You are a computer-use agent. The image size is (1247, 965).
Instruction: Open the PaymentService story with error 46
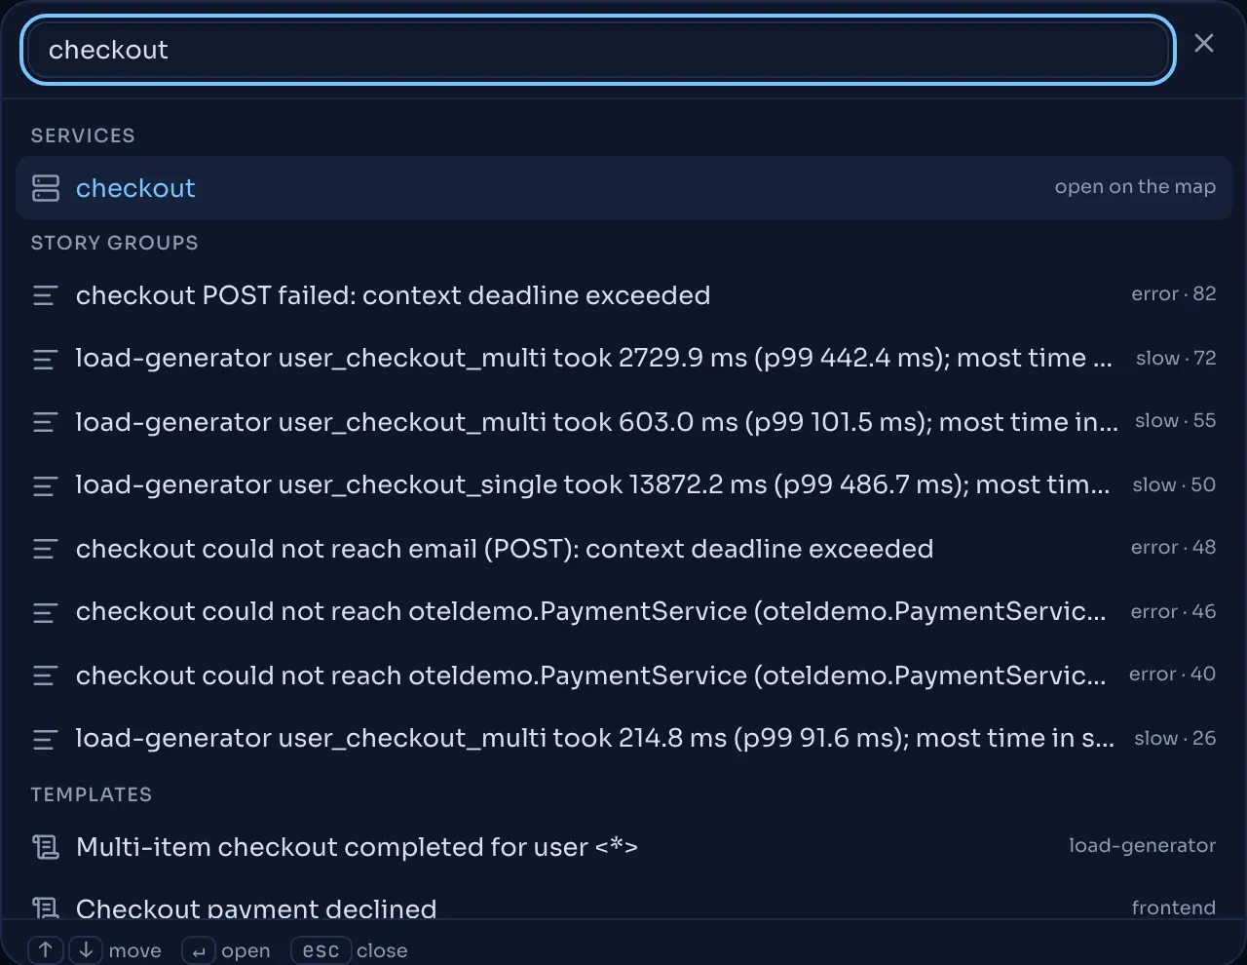click(x=623, y=612)
